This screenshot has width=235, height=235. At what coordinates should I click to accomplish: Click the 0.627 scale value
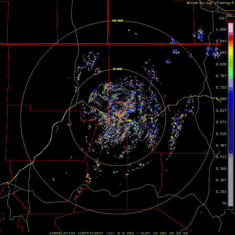(x=221, y=111)
